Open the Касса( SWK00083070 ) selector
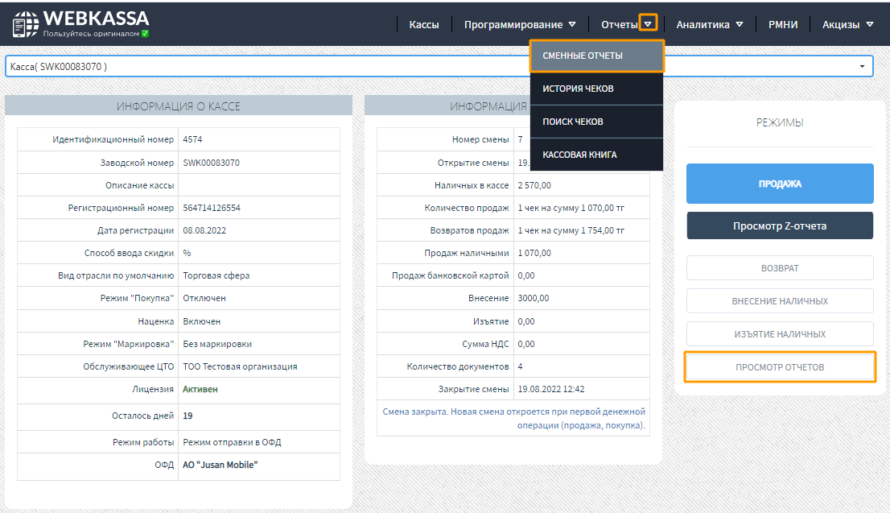 tap(439, 67)
